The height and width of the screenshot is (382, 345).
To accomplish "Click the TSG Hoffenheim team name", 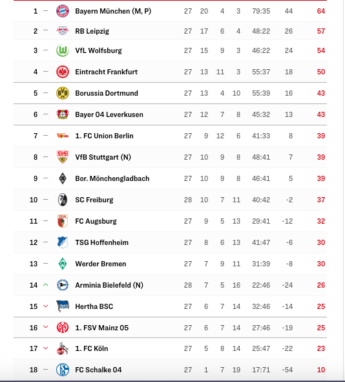I will [102, 242].
